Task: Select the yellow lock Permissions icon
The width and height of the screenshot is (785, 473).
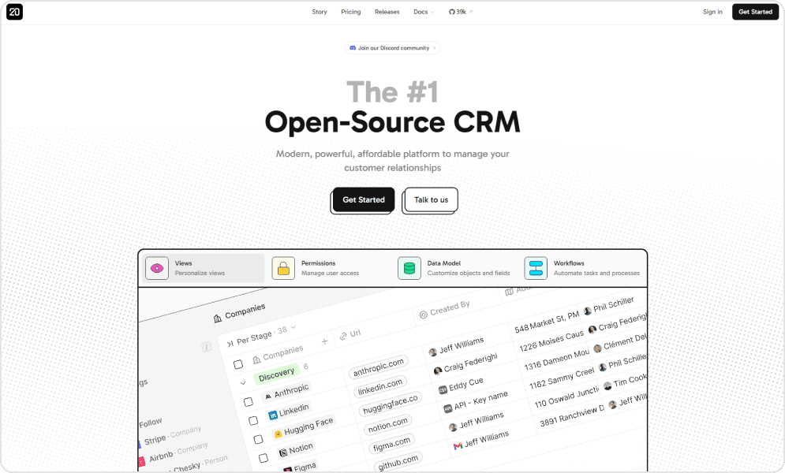Action: pyautogui.click(x=283, y=268)
